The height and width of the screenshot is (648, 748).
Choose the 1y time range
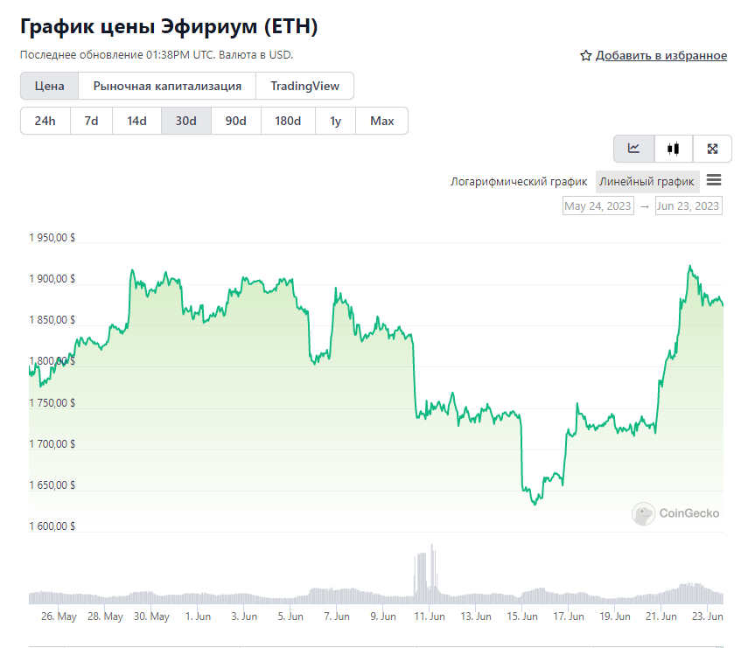[335, 121]
